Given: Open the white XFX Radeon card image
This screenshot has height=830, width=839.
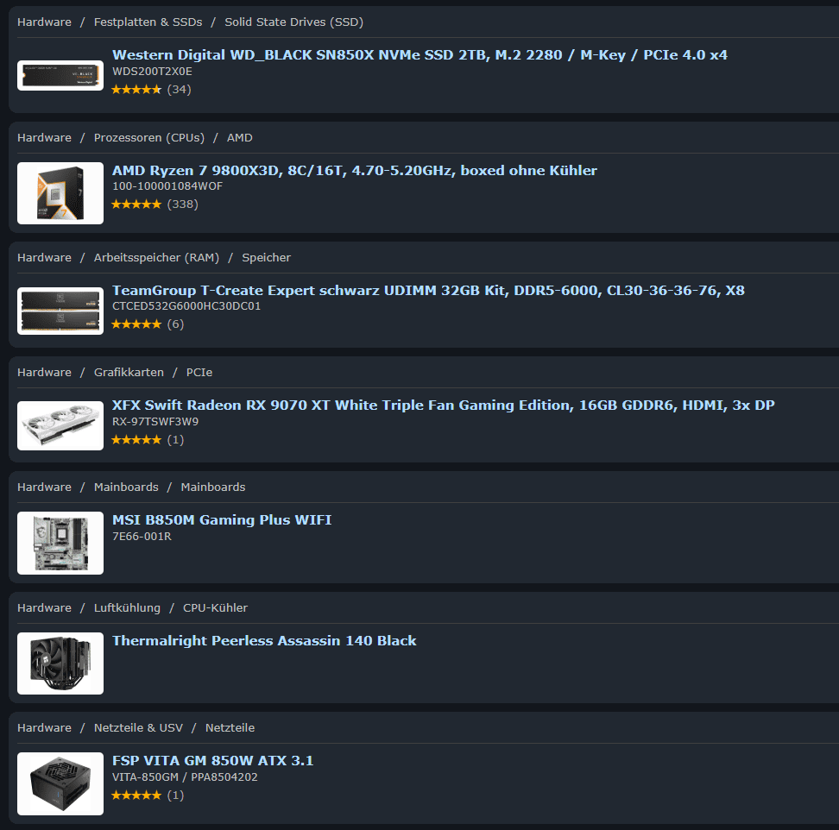Looking at the screenshot, I should [60, 425].
